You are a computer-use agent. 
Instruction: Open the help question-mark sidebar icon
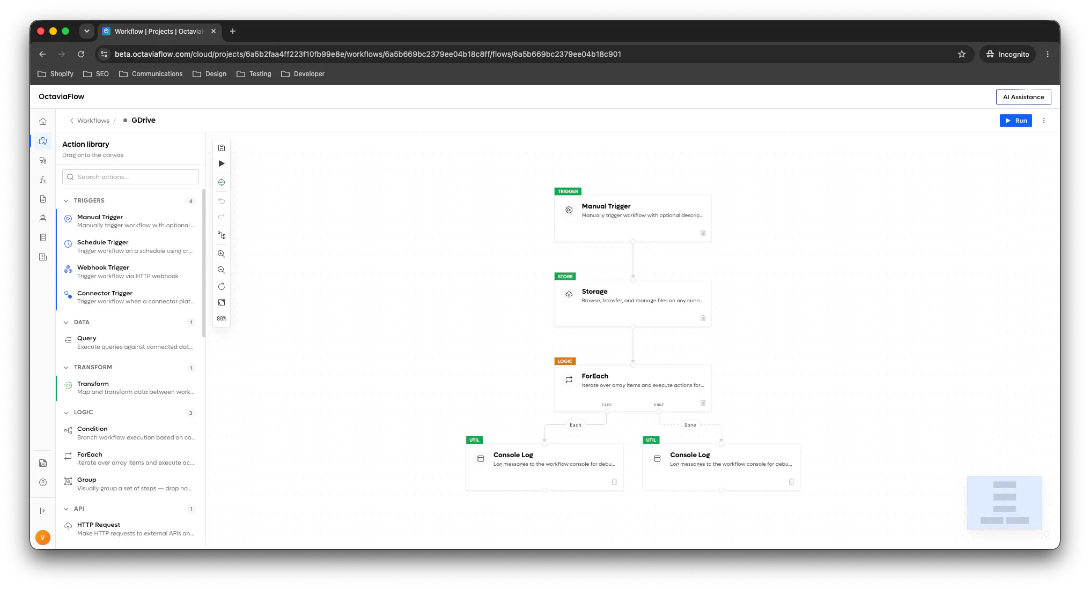[43, 482]
